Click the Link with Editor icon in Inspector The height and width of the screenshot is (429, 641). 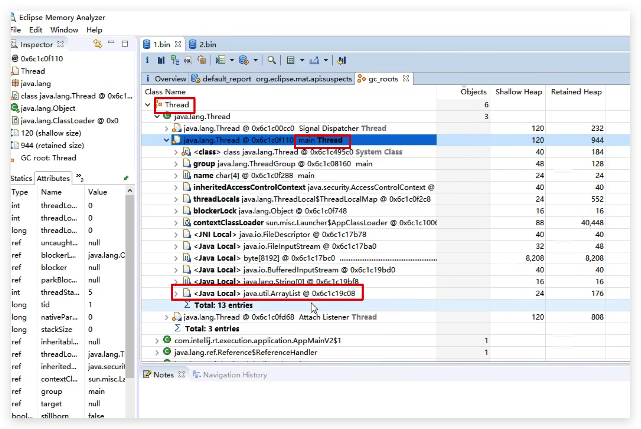coord(97,43)
